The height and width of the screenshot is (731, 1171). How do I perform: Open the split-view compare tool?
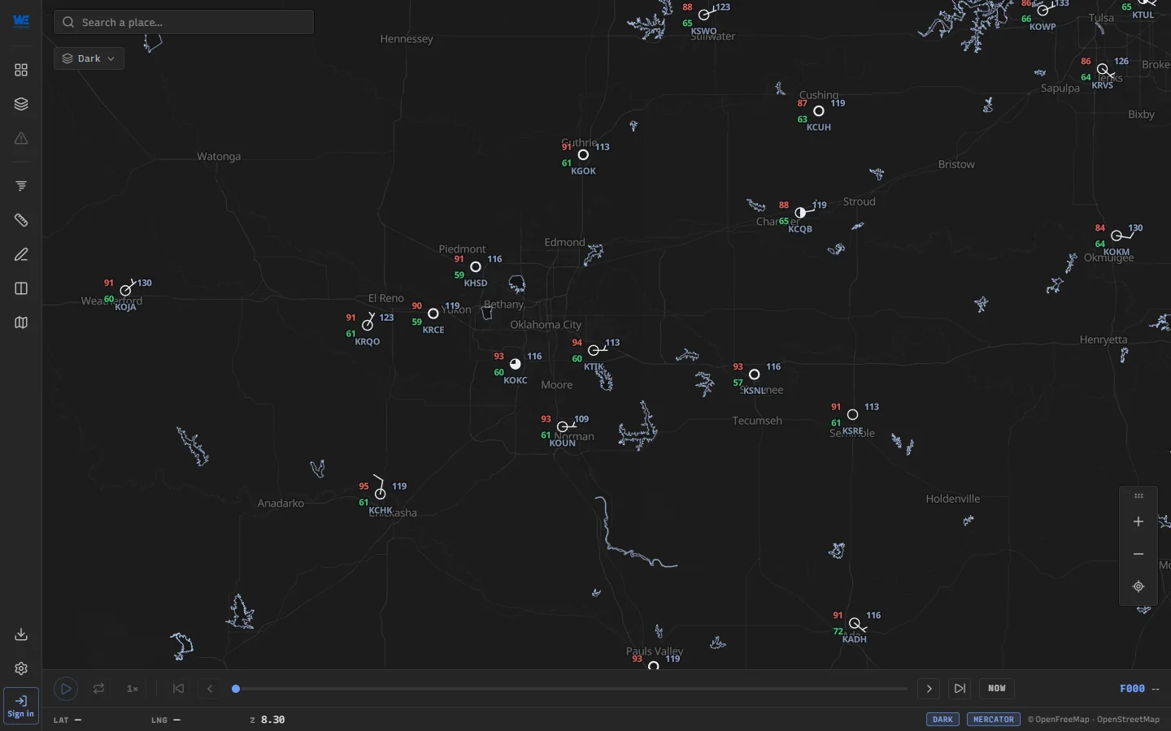(x=21, y=288)
